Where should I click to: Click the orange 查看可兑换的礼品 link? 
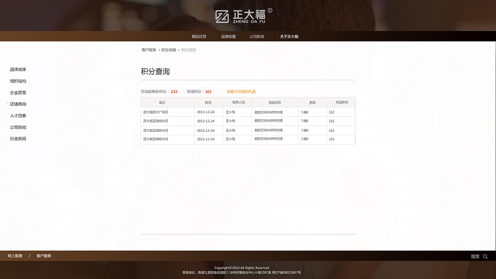tap(241, 91)
